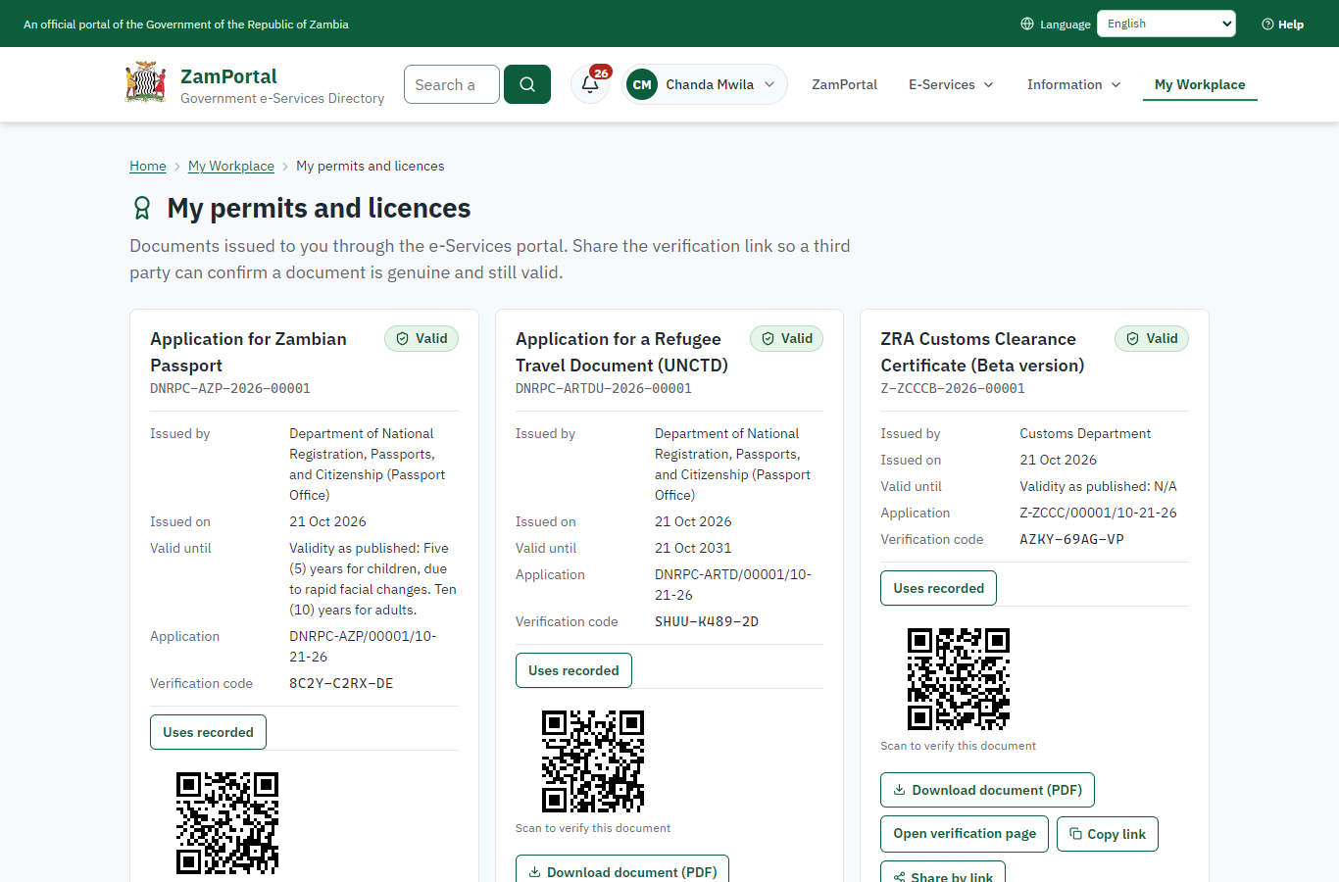Click the ZRA Customs Clearance Certificate title
Image resolution: width=1339 pixels, height=882 pixels.
pos(982,352)
